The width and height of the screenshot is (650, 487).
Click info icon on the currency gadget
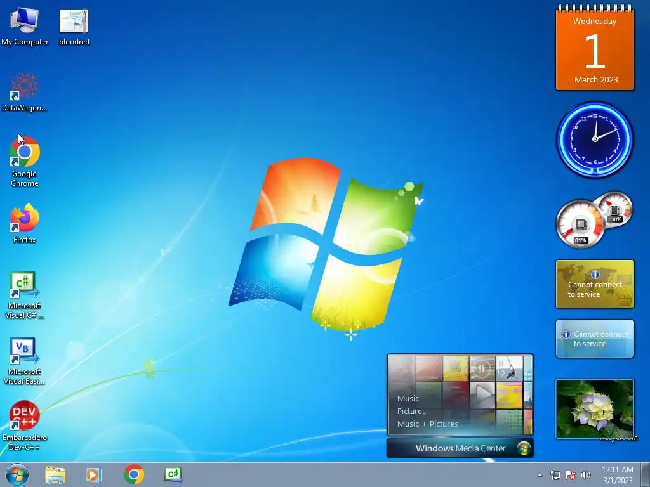(595, 274)
